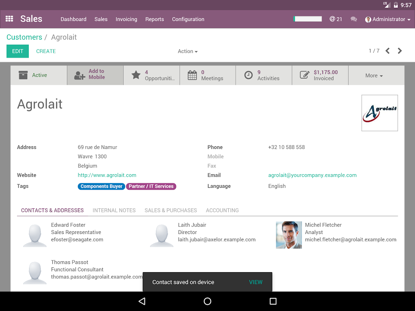Image resolution: width=415 pixels, height=311 pixels.
Task: Click the Add to Mobile person icon
Action: point(79,75)
